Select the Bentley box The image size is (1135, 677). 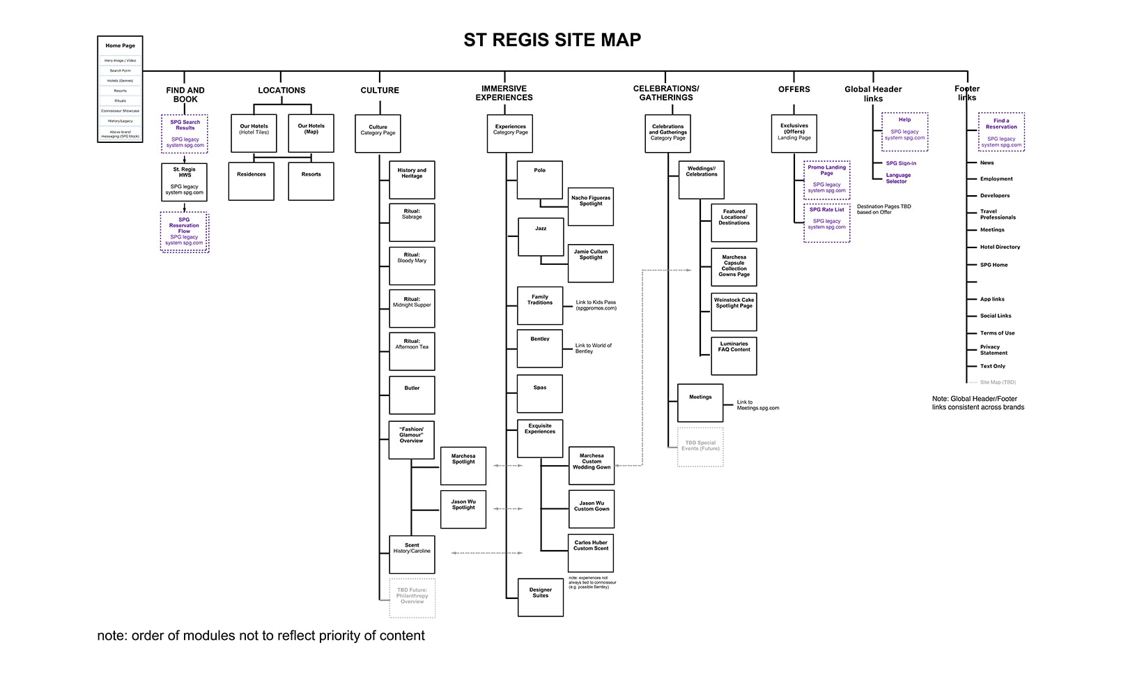540,349
